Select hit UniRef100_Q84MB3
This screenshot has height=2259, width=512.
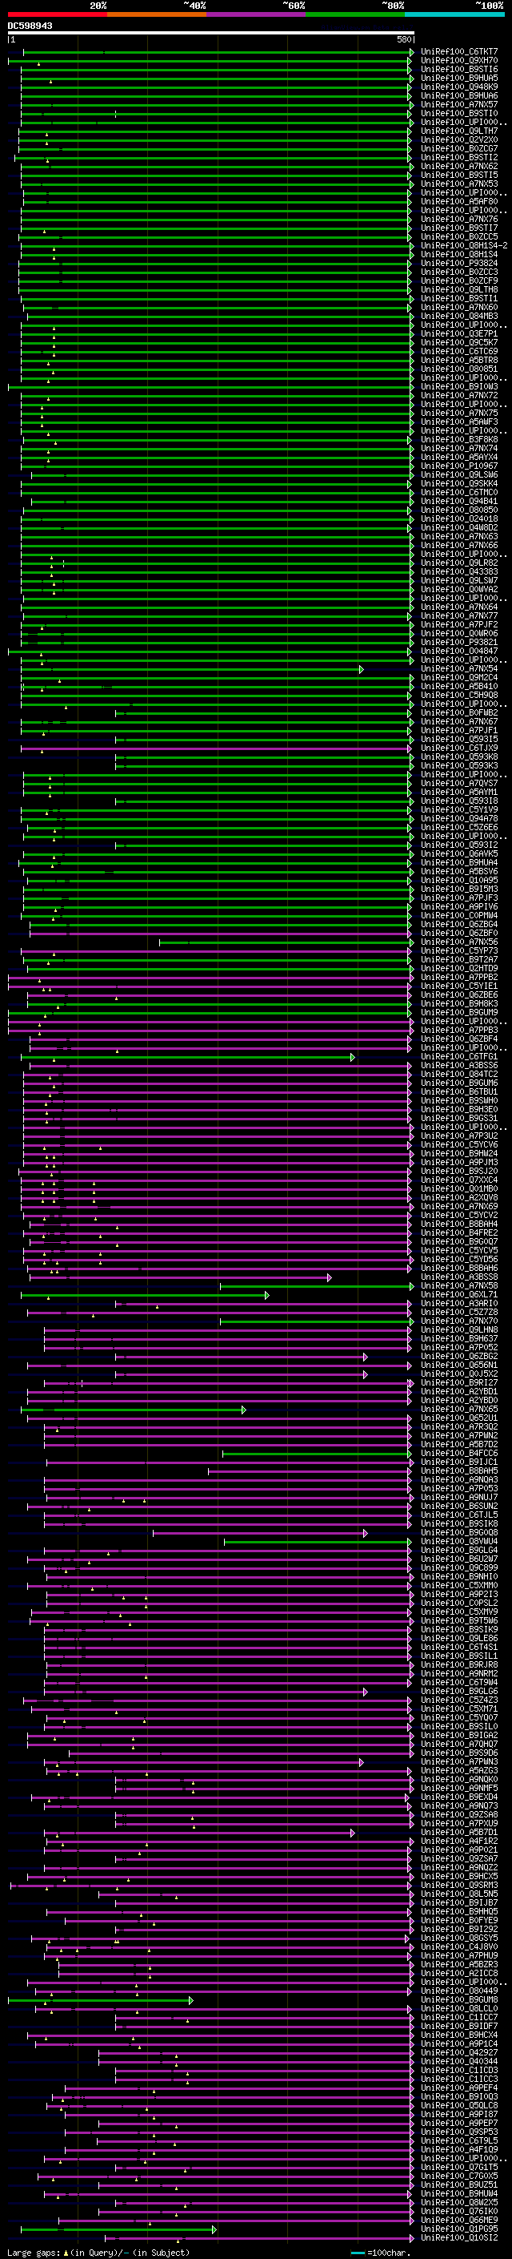pos(458,317)
